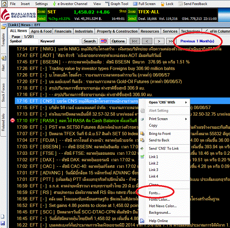Open the File menu
This screenshot has width=230, height=228.
click(x=13, y=4)
